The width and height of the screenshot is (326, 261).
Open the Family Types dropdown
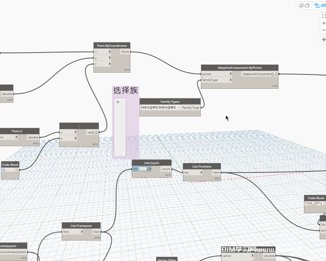179,107
